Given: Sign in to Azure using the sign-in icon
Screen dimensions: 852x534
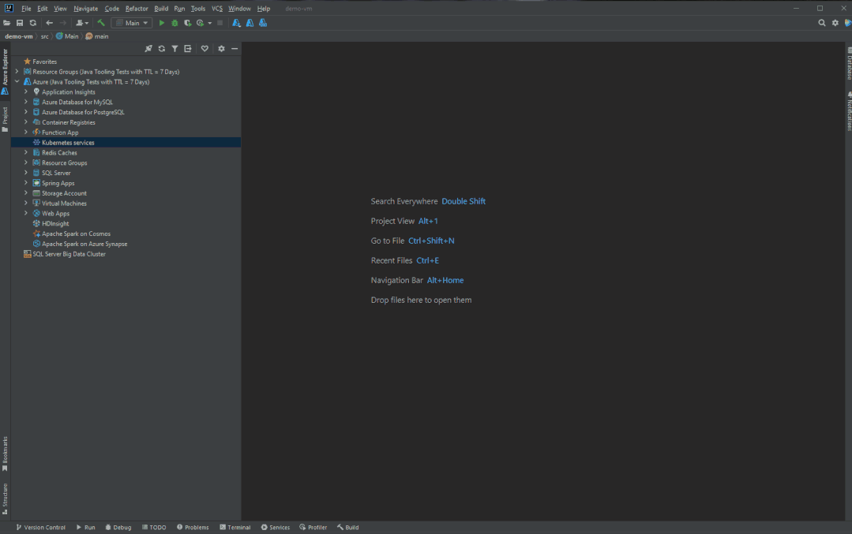Looking at the screenshot, I should [187, 48].
